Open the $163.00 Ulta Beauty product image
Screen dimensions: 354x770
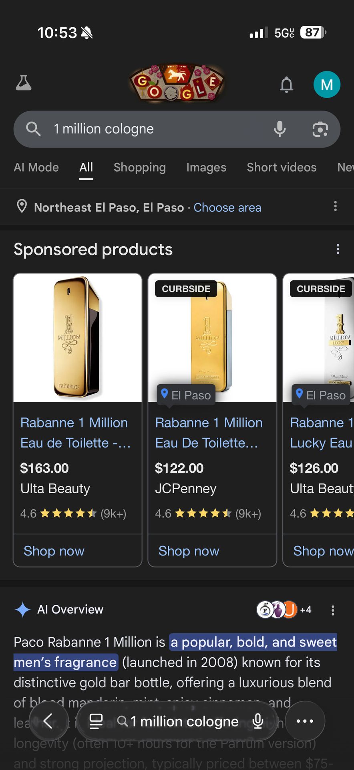(x=78, y=338)
